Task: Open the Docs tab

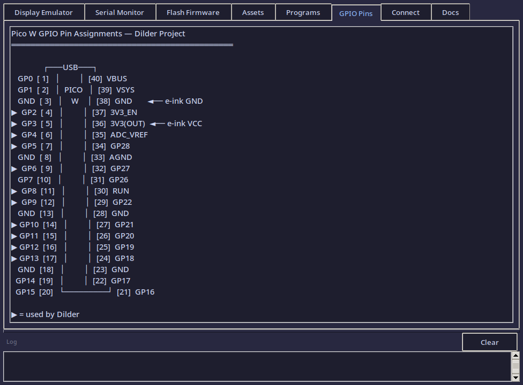Action: 450,12
